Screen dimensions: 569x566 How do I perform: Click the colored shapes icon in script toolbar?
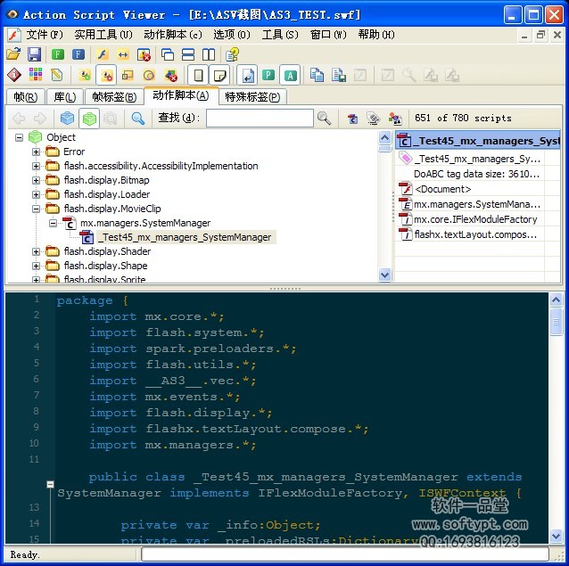(395, 119)
